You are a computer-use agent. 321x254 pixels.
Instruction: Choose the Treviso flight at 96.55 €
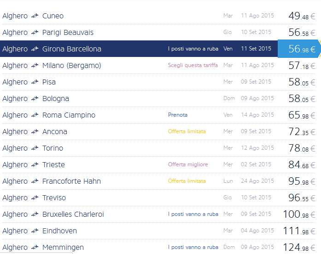tap(301, 198)
